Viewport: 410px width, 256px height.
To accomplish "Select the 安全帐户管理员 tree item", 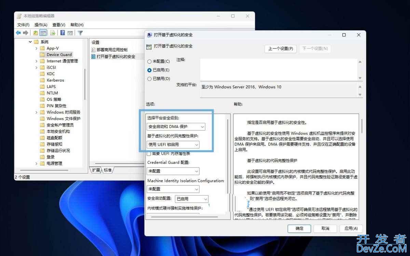I will coord(60,125).
